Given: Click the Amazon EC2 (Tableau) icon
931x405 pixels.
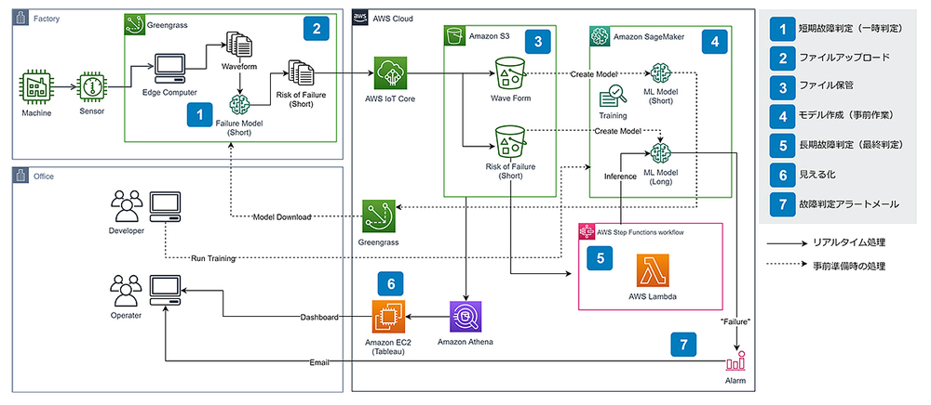Looking at the screenshot, I should [385, 317].
